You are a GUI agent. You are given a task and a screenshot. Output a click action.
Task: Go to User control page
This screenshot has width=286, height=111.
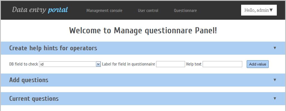(x=148, y=11)
